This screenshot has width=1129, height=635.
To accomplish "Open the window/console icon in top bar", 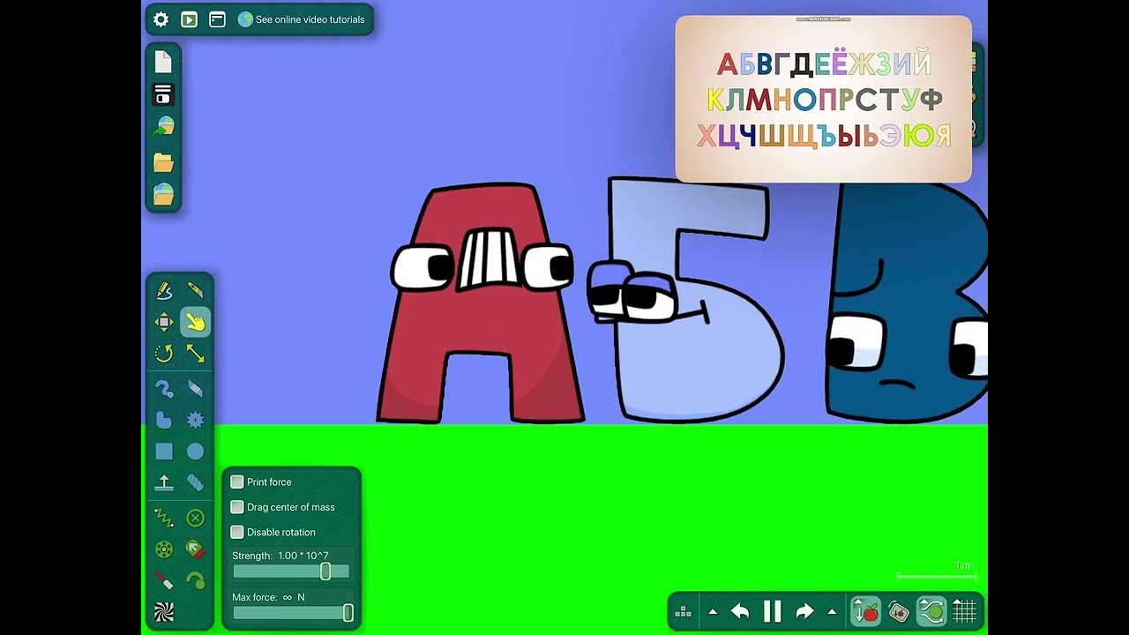I will [x=217, y=19].
